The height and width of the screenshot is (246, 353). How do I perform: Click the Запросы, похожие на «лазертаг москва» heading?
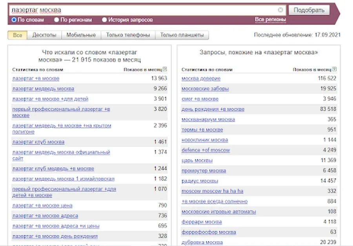tap(259, 52)
